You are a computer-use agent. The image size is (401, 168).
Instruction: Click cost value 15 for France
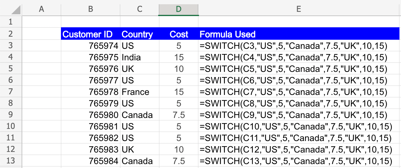[179, 92]
